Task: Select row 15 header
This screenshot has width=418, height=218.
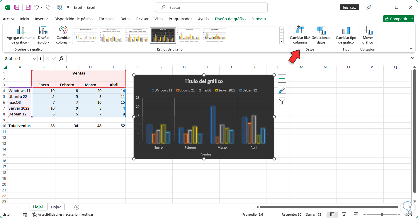Action: [4, 155]
